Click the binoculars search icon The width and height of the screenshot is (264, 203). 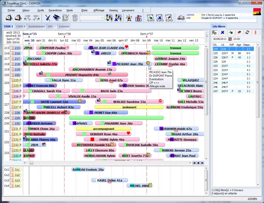pyautogui.click(x=56, y=18)
